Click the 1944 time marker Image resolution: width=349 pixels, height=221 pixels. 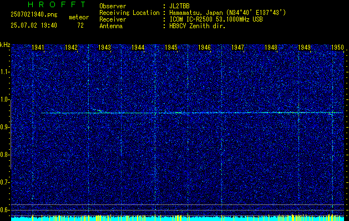[x=138, y=47]
